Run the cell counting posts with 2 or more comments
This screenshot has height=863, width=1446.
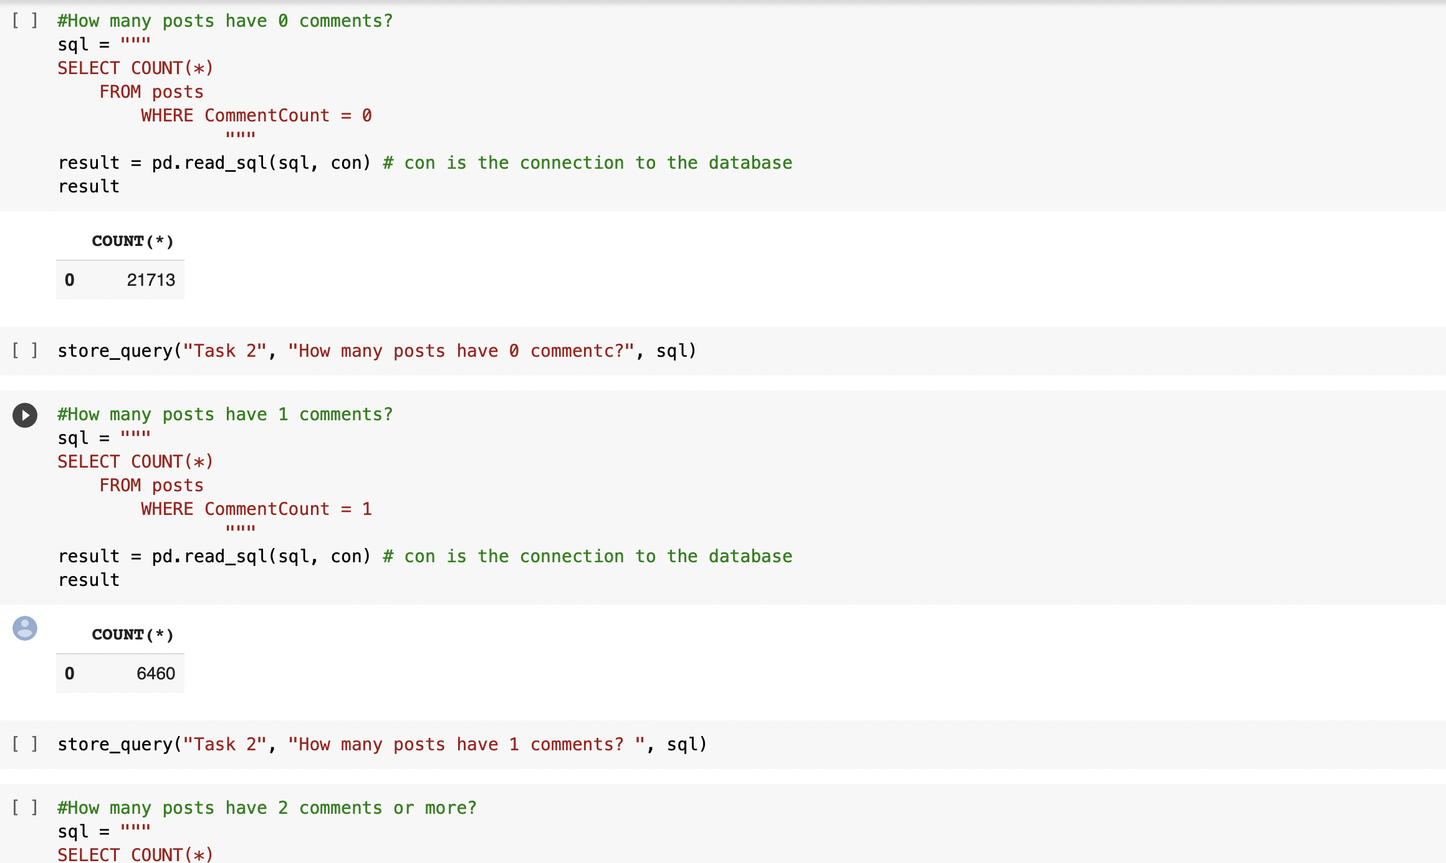click(24, 808)
